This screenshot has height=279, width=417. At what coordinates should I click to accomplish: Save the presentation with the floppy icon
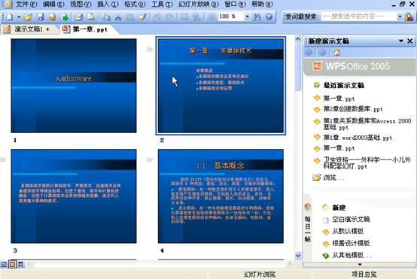tap(40, 17)
